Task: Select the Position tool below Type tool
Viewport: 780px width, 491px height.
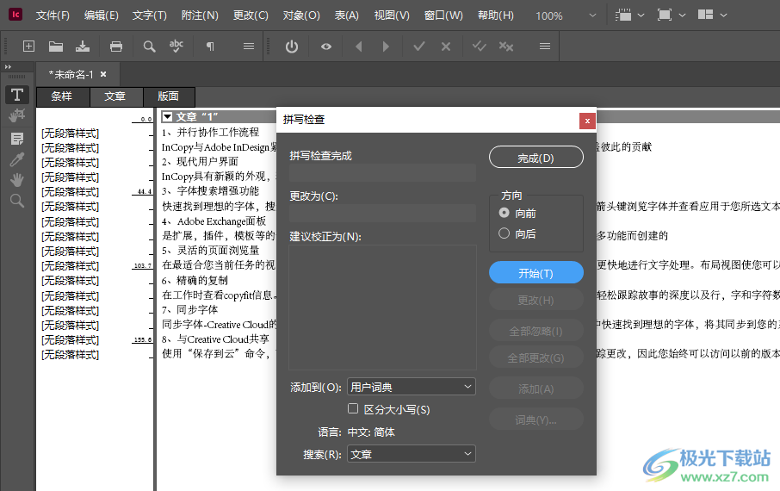Action: [17, 115]
